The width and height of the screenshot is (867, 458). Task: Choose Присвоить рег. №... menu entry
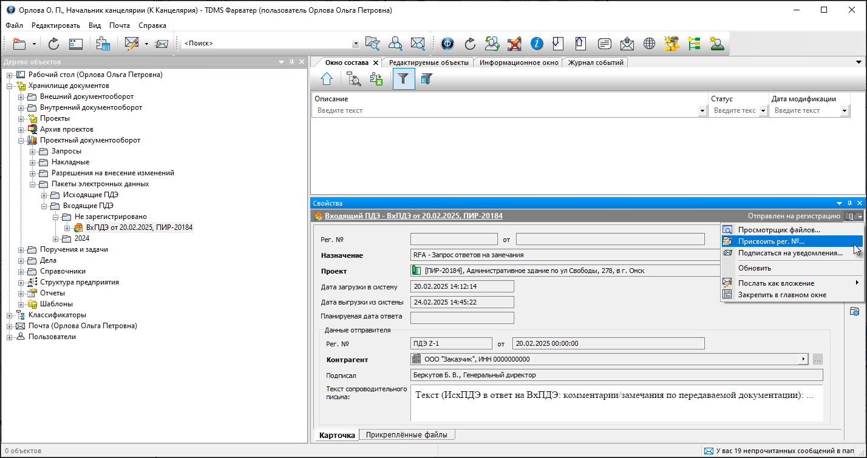pyautogui.click(x=792, y=241)
